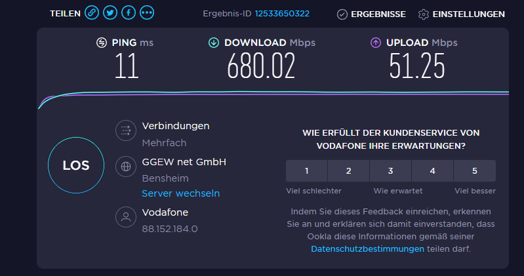
Task: Click the ping icon
Action: [x=102, y=43]
